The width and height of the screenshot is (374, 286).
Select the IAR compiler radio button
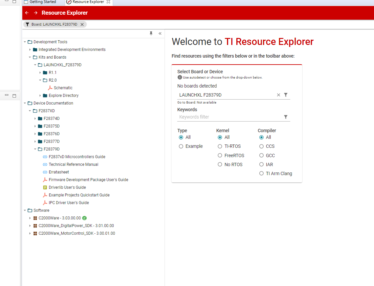click(261, 164)
